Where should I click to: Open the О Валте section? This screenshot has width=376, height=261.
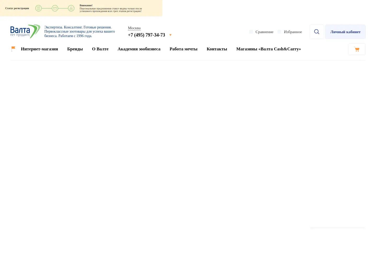(x=100, y=49)
